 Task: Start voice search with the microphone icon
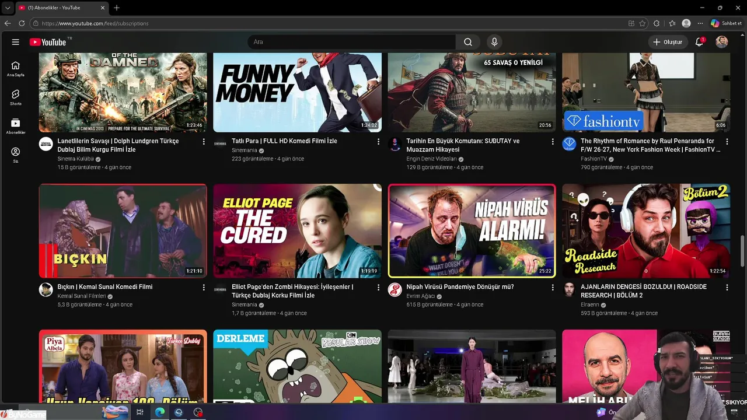[494, 42]
